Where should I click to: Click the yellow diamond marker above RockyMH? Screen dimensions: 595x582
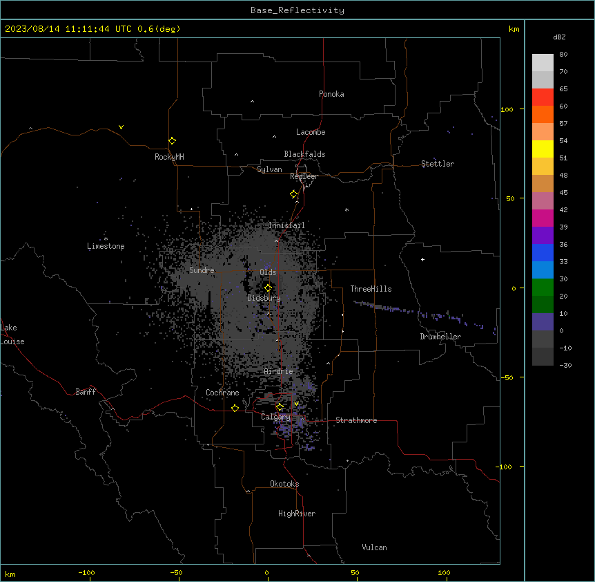(172, 140)
